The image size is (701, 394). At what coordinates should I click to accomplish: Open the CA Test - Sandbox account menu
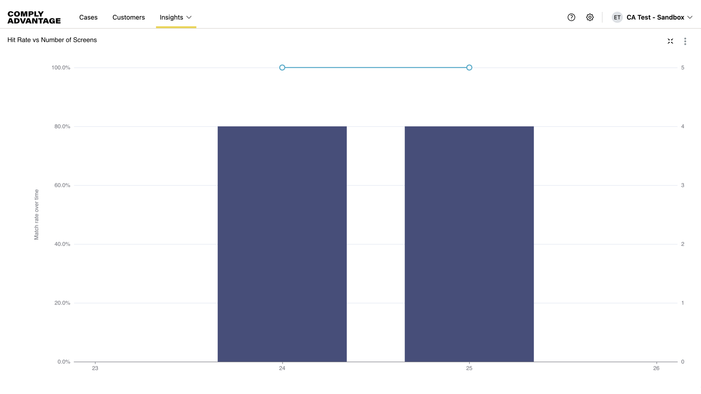coord(655,17)
